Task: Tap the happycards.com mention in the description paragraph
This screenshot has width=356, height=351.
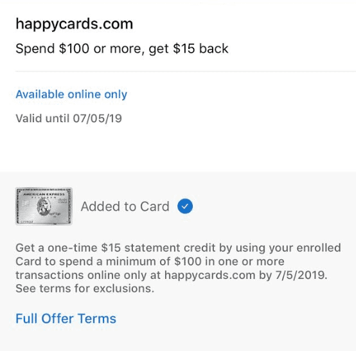Action: click(209, 275)
